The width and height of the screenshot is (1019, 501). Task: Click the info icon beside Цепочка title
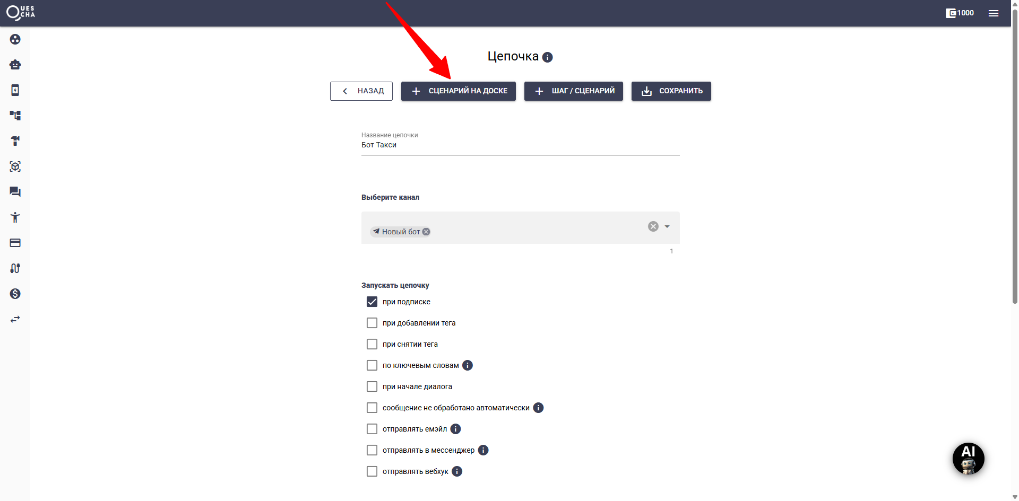pos(548,57)
